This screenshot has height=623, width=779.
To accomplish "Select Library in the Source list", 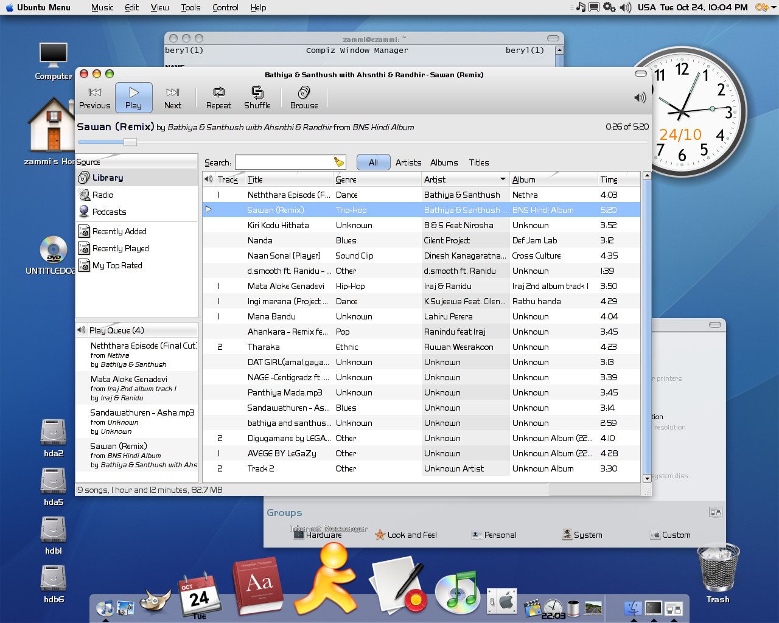I will [x=137, y=178].
